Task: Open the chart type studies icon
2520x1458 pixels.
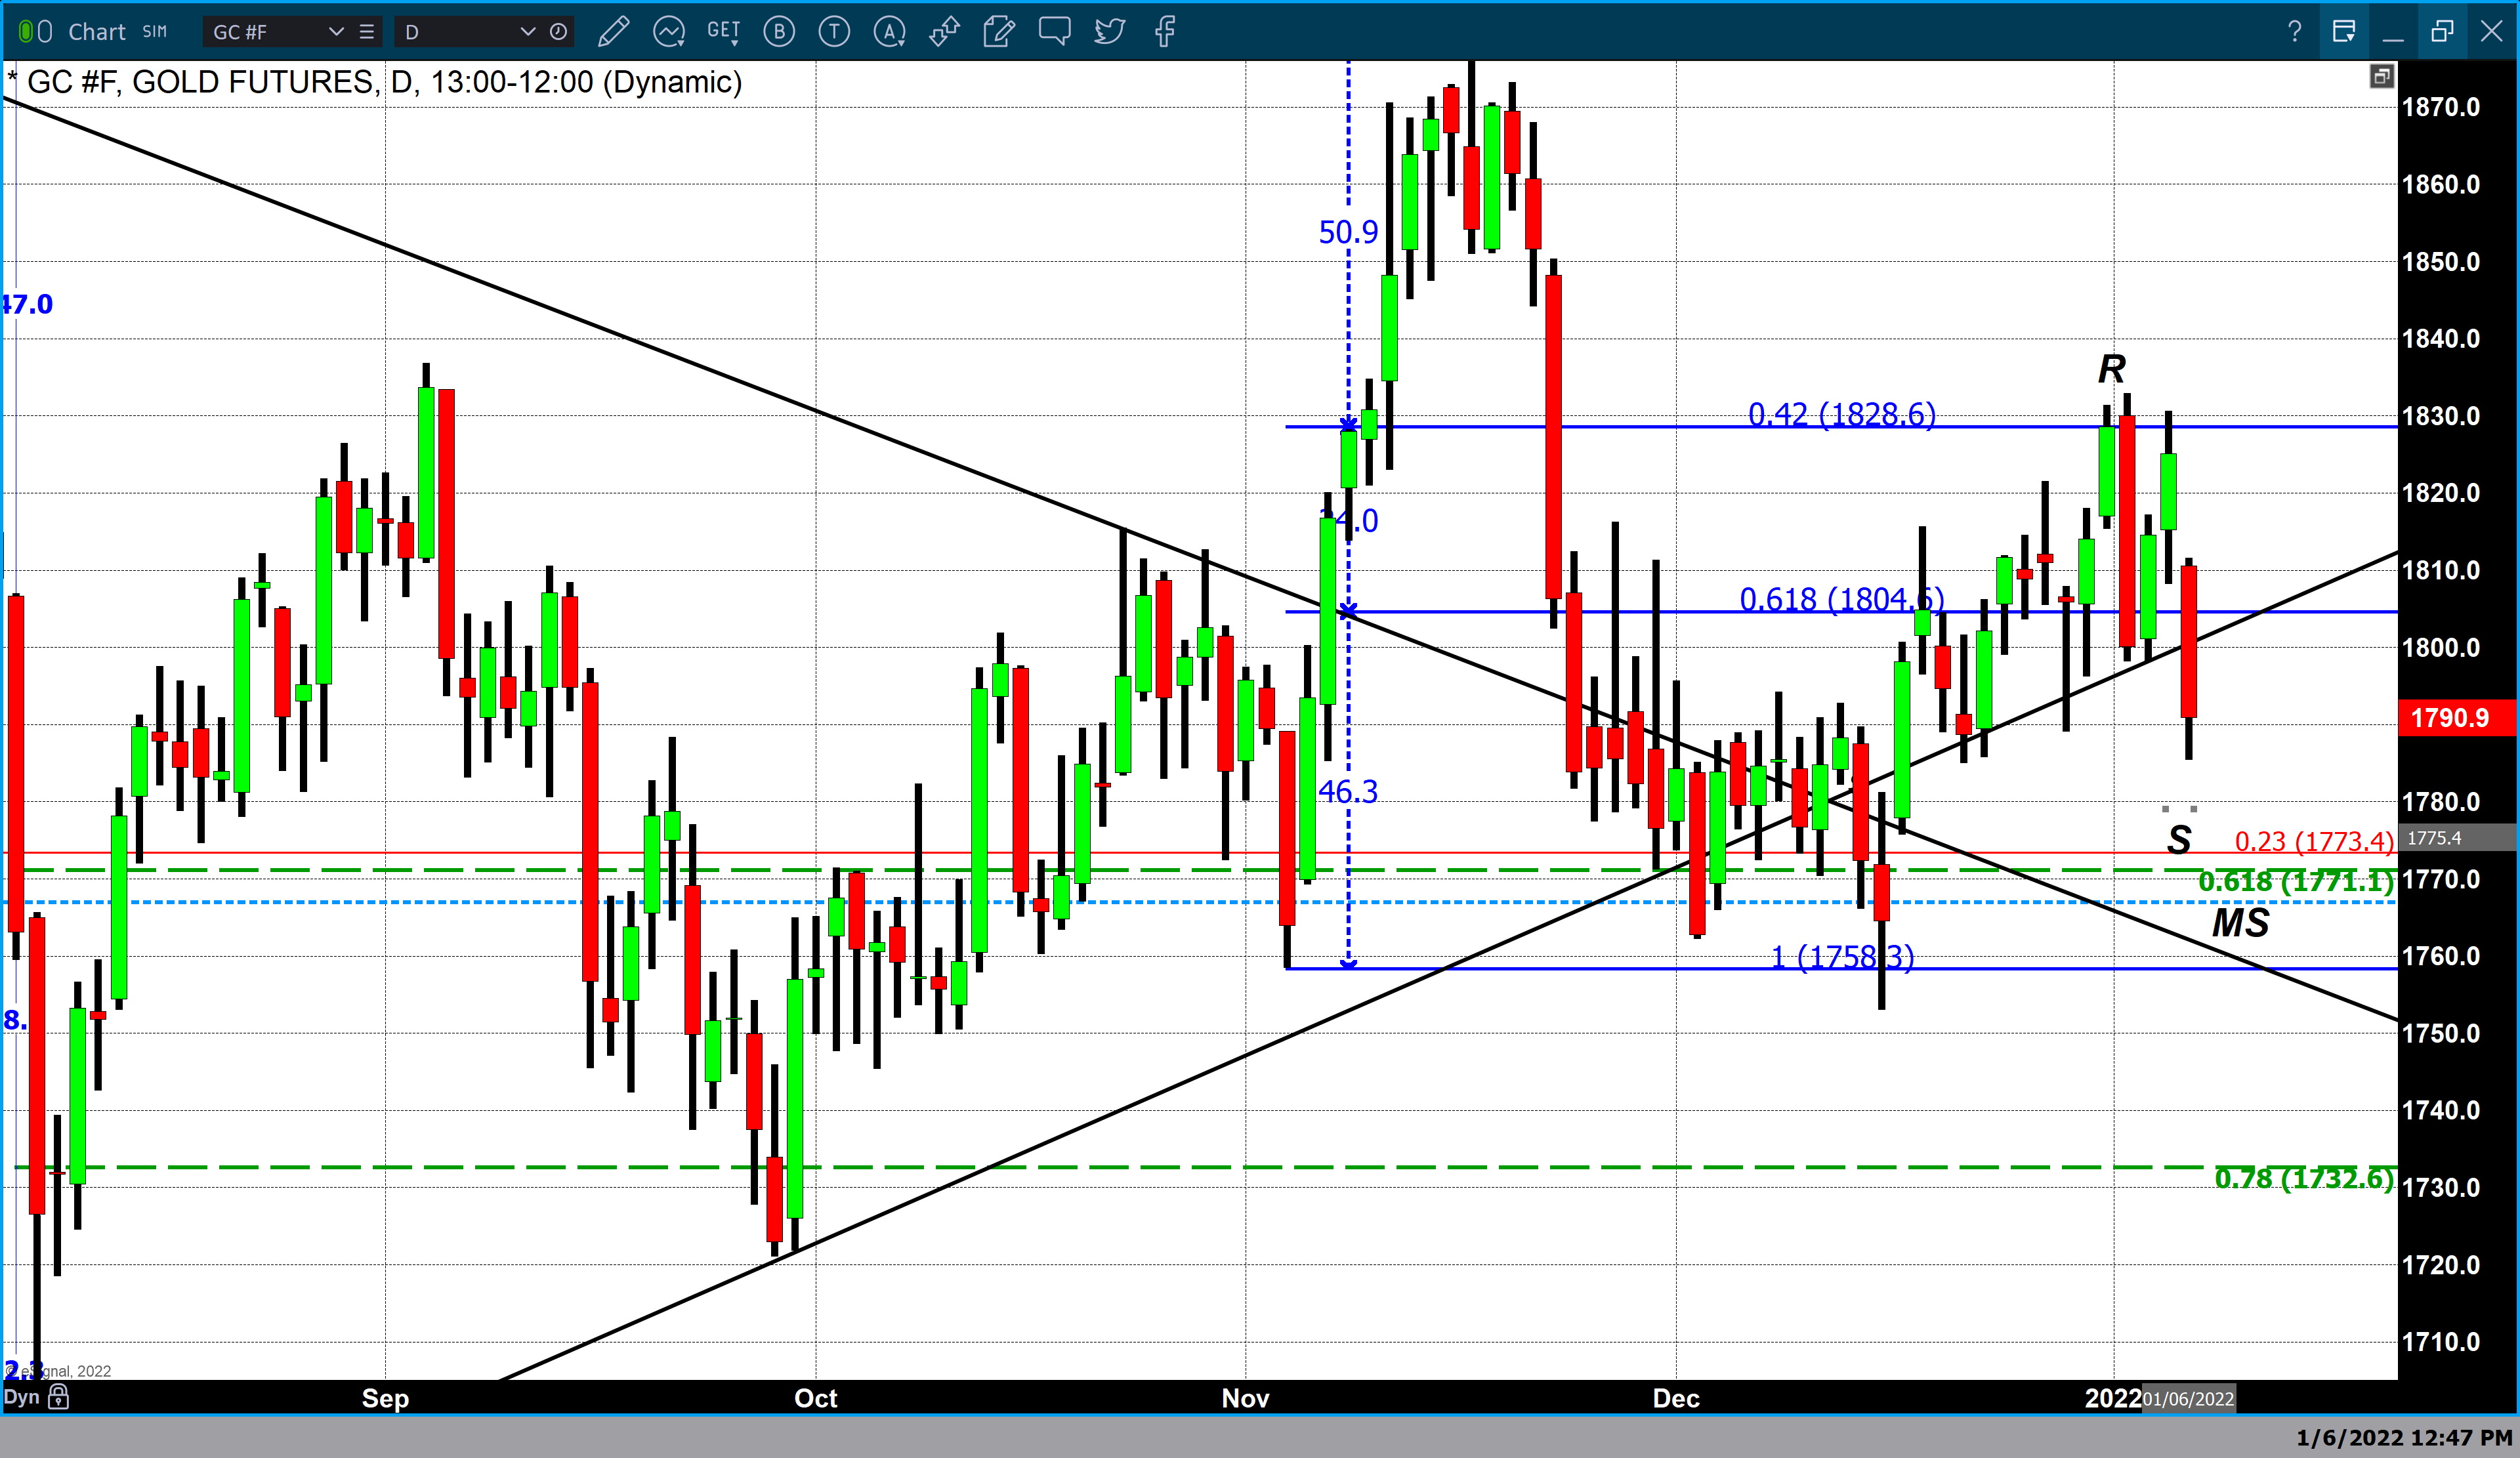Action: [x=668, y=32]
